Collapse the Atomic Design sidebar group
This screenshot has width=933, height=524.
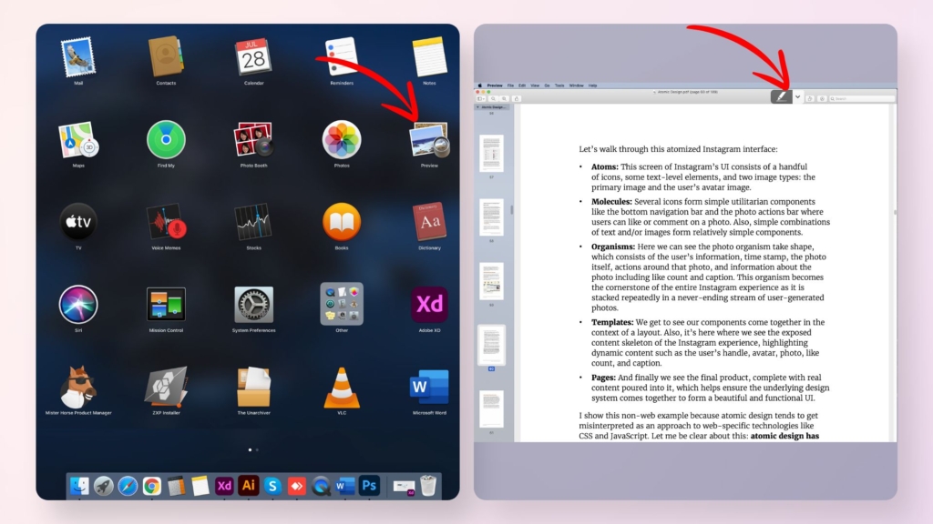pos(477,107)
